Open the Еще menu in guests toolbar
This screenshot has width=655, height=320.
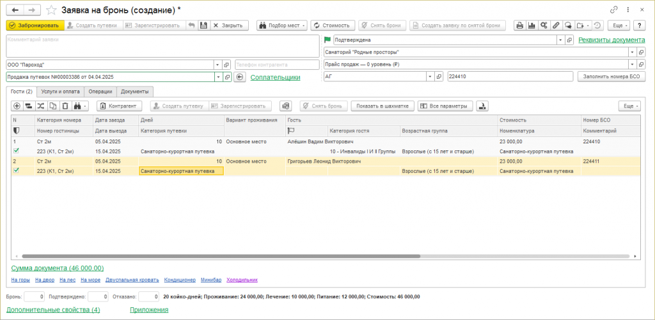pyautogui.click(x=629, y=106)
